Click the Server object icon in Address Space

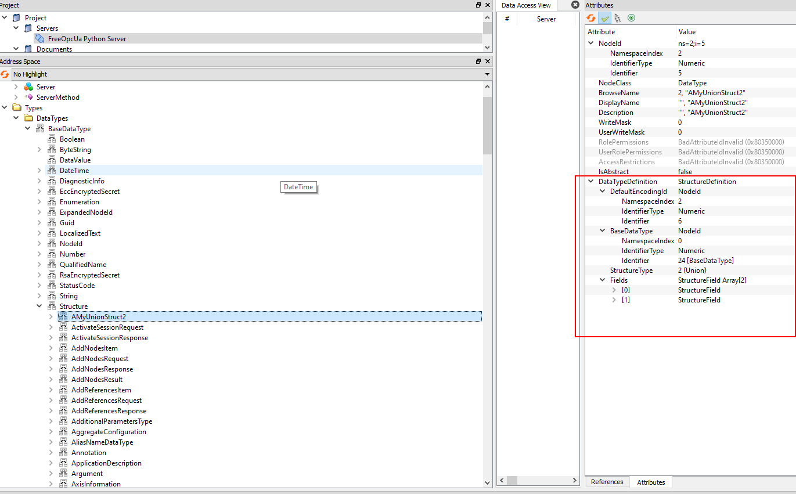pos(28,87)
